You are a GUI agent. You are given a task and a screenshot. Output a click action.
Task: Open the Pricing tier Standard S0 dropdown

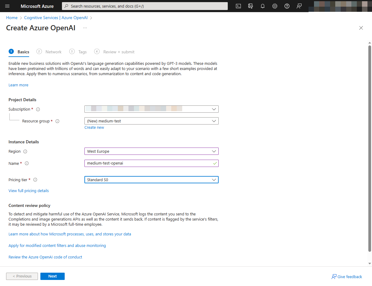pos(151,180)
